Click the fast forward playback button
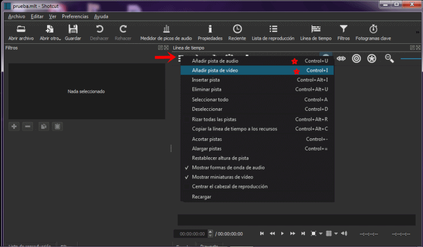This screenshot has height=247, width=423. pyautogui.click(x=293, y=233)
